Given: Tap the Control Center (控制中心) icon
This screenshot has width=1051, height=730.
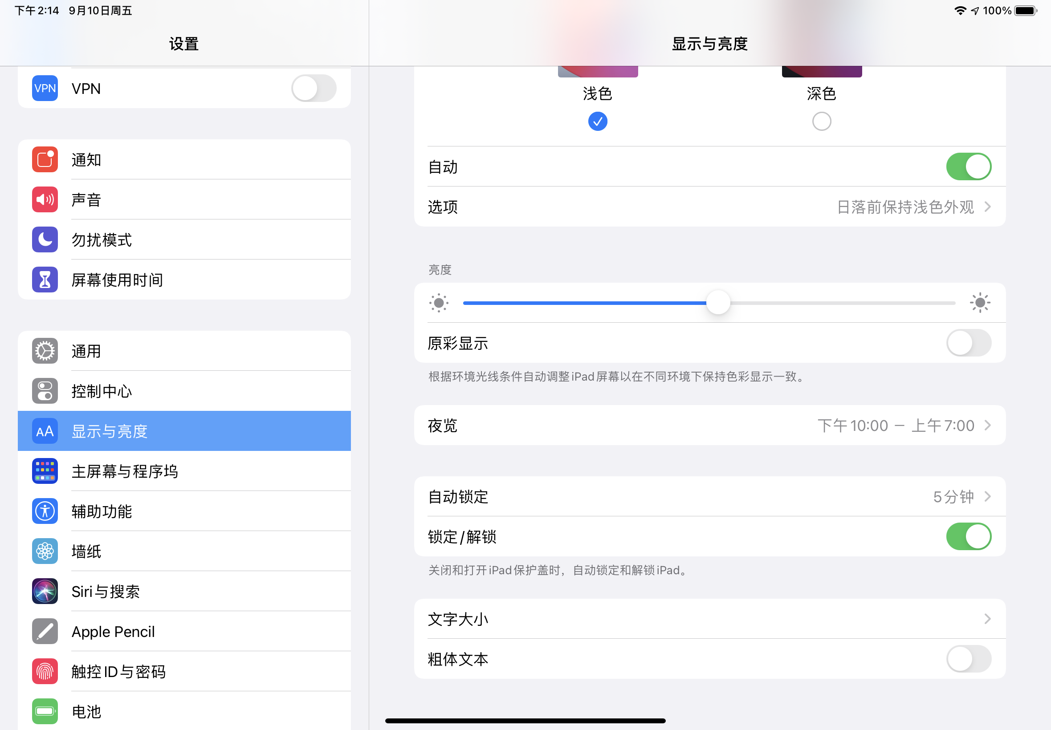Looking at the screenshot, I should [45, 391].
